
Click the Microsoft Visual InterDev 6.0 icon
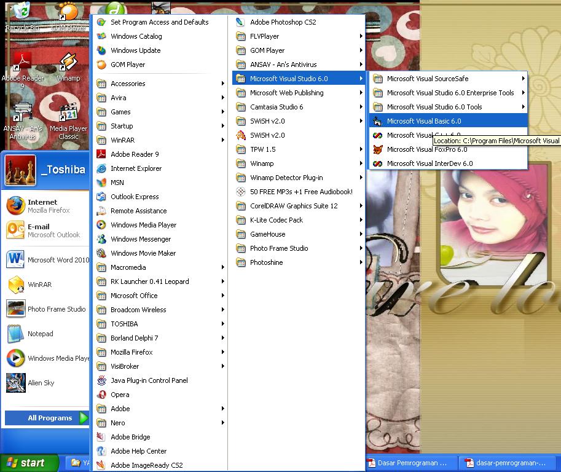pyautogui.click(x=377, y=163)
